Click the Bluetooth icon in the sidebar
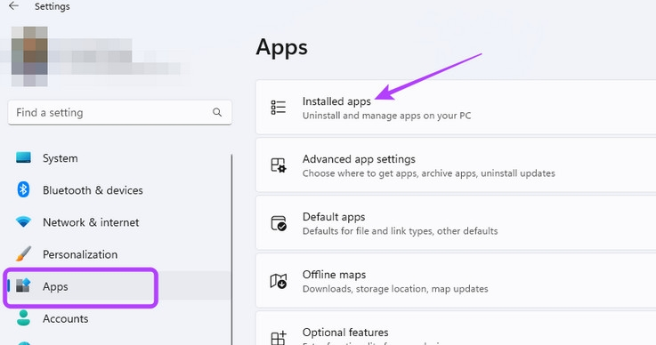This screenshot has width=656, height=345. pos(23,190)
